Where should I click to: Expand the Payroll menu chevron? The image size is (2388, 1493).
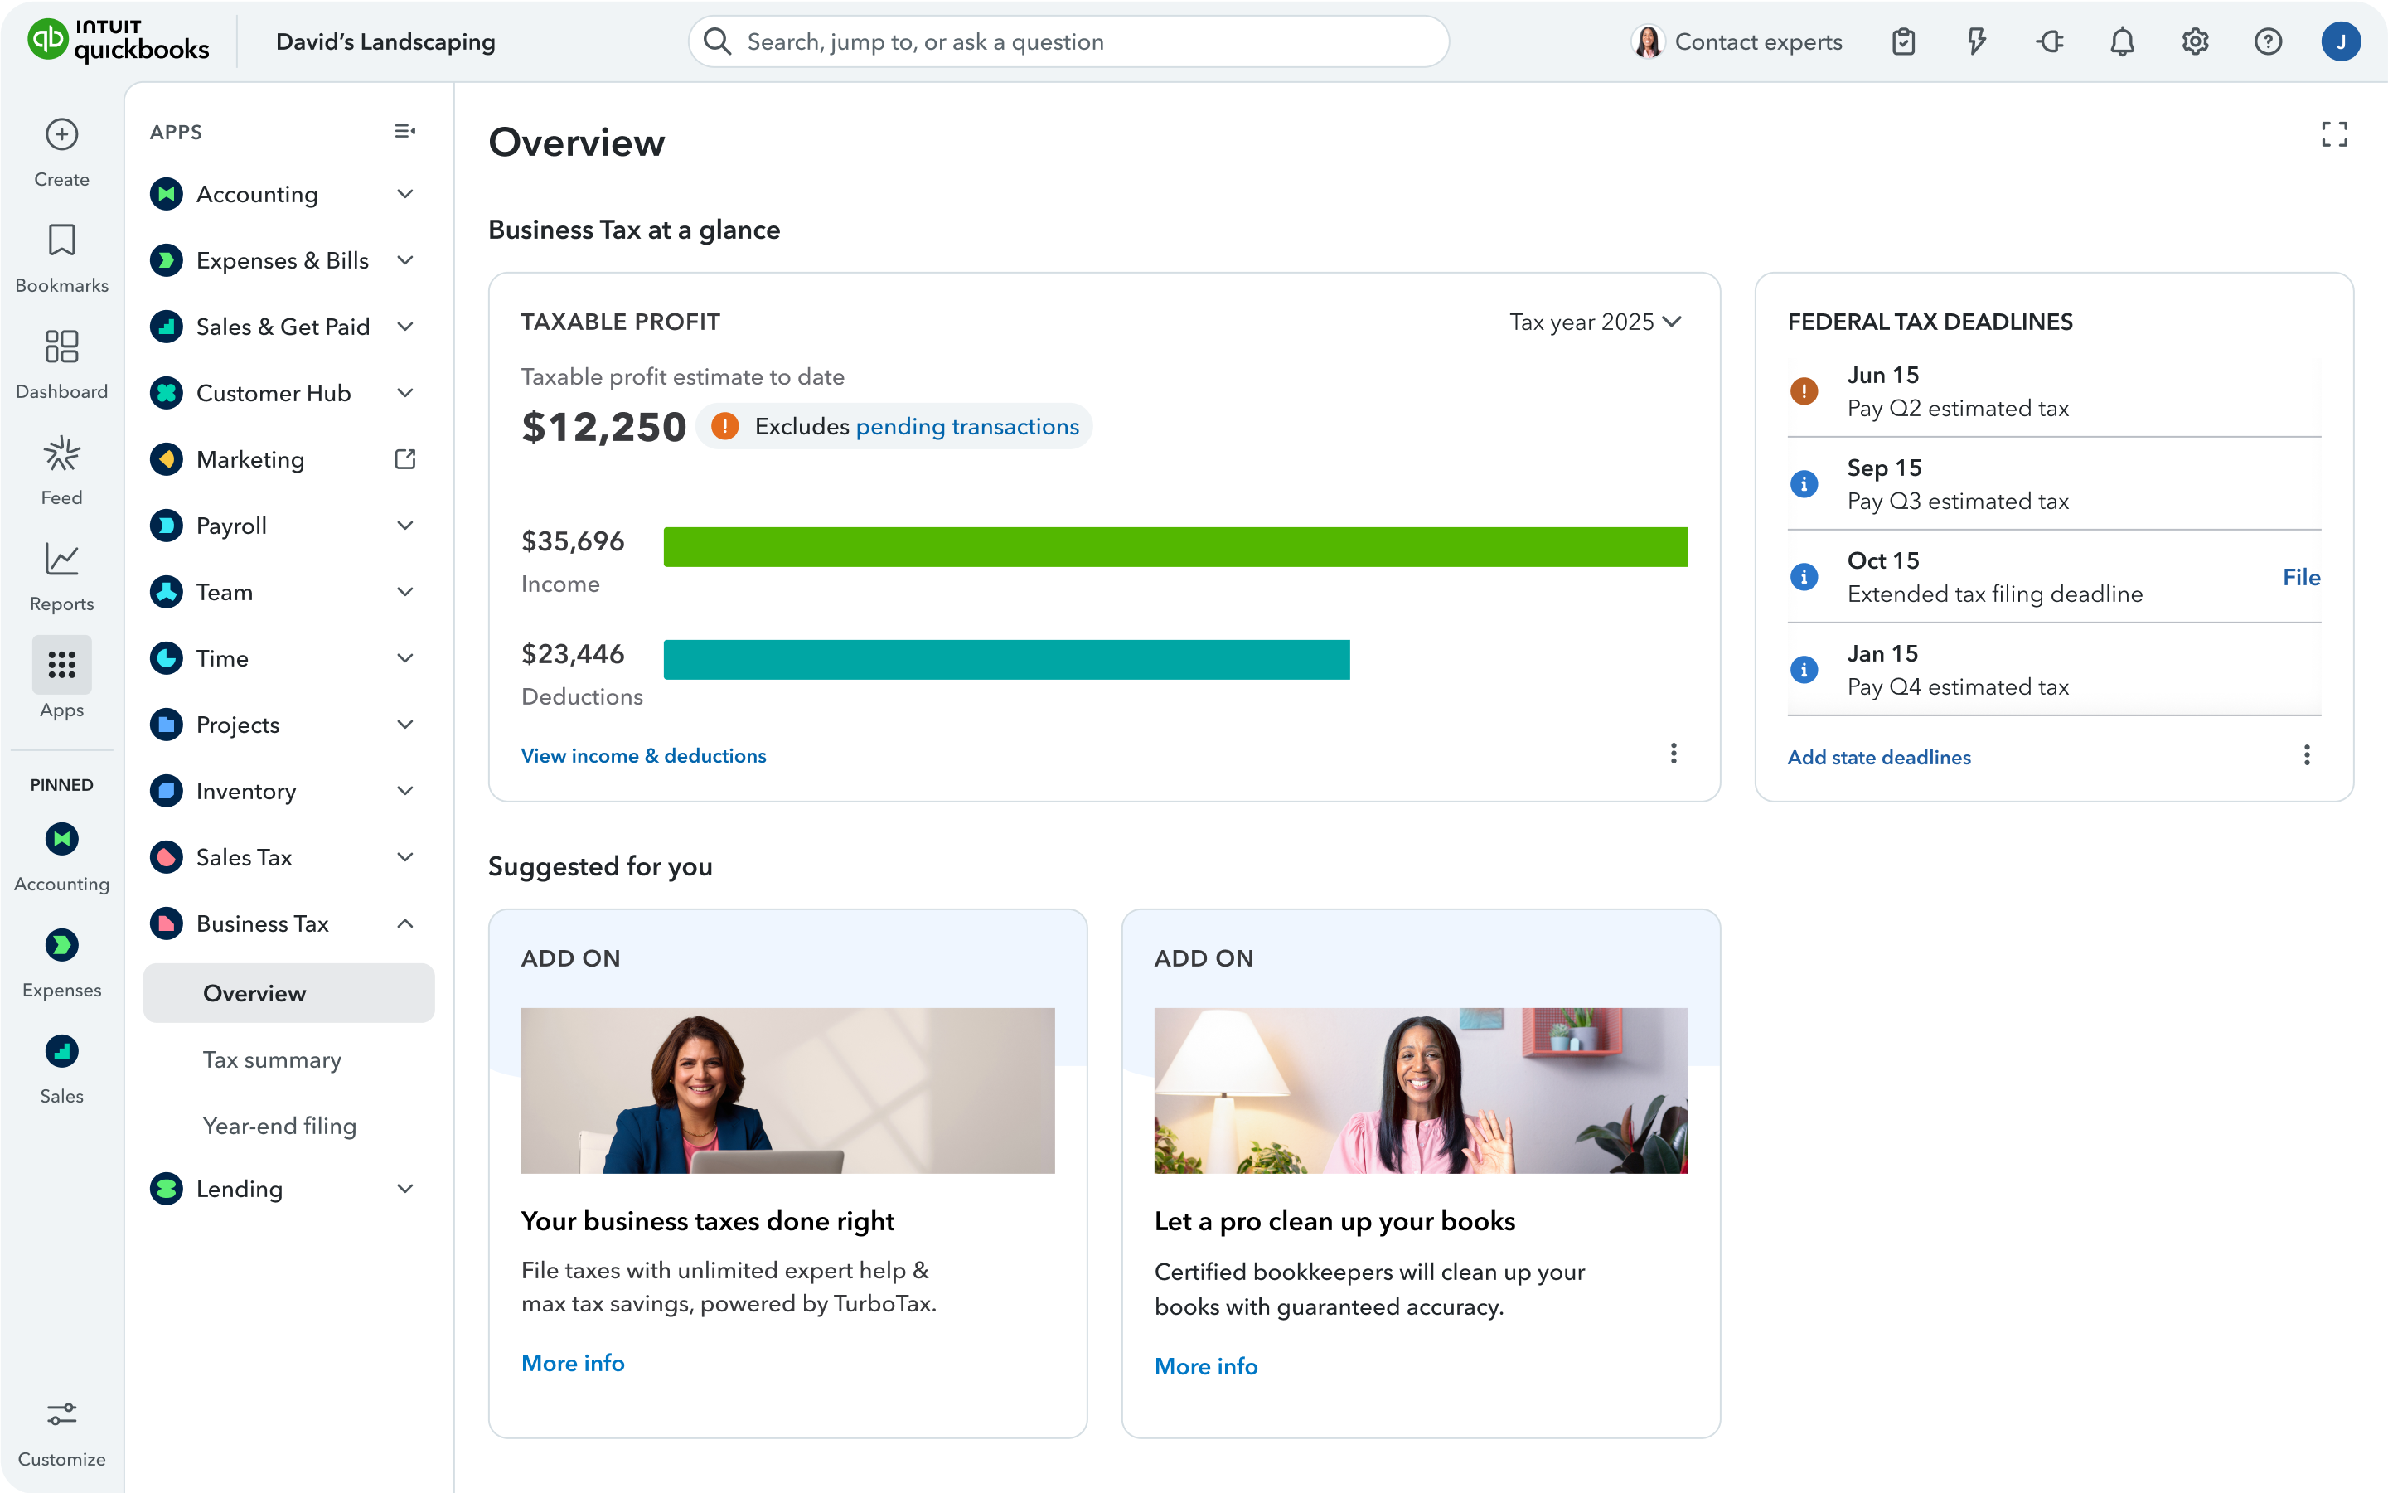404,526
